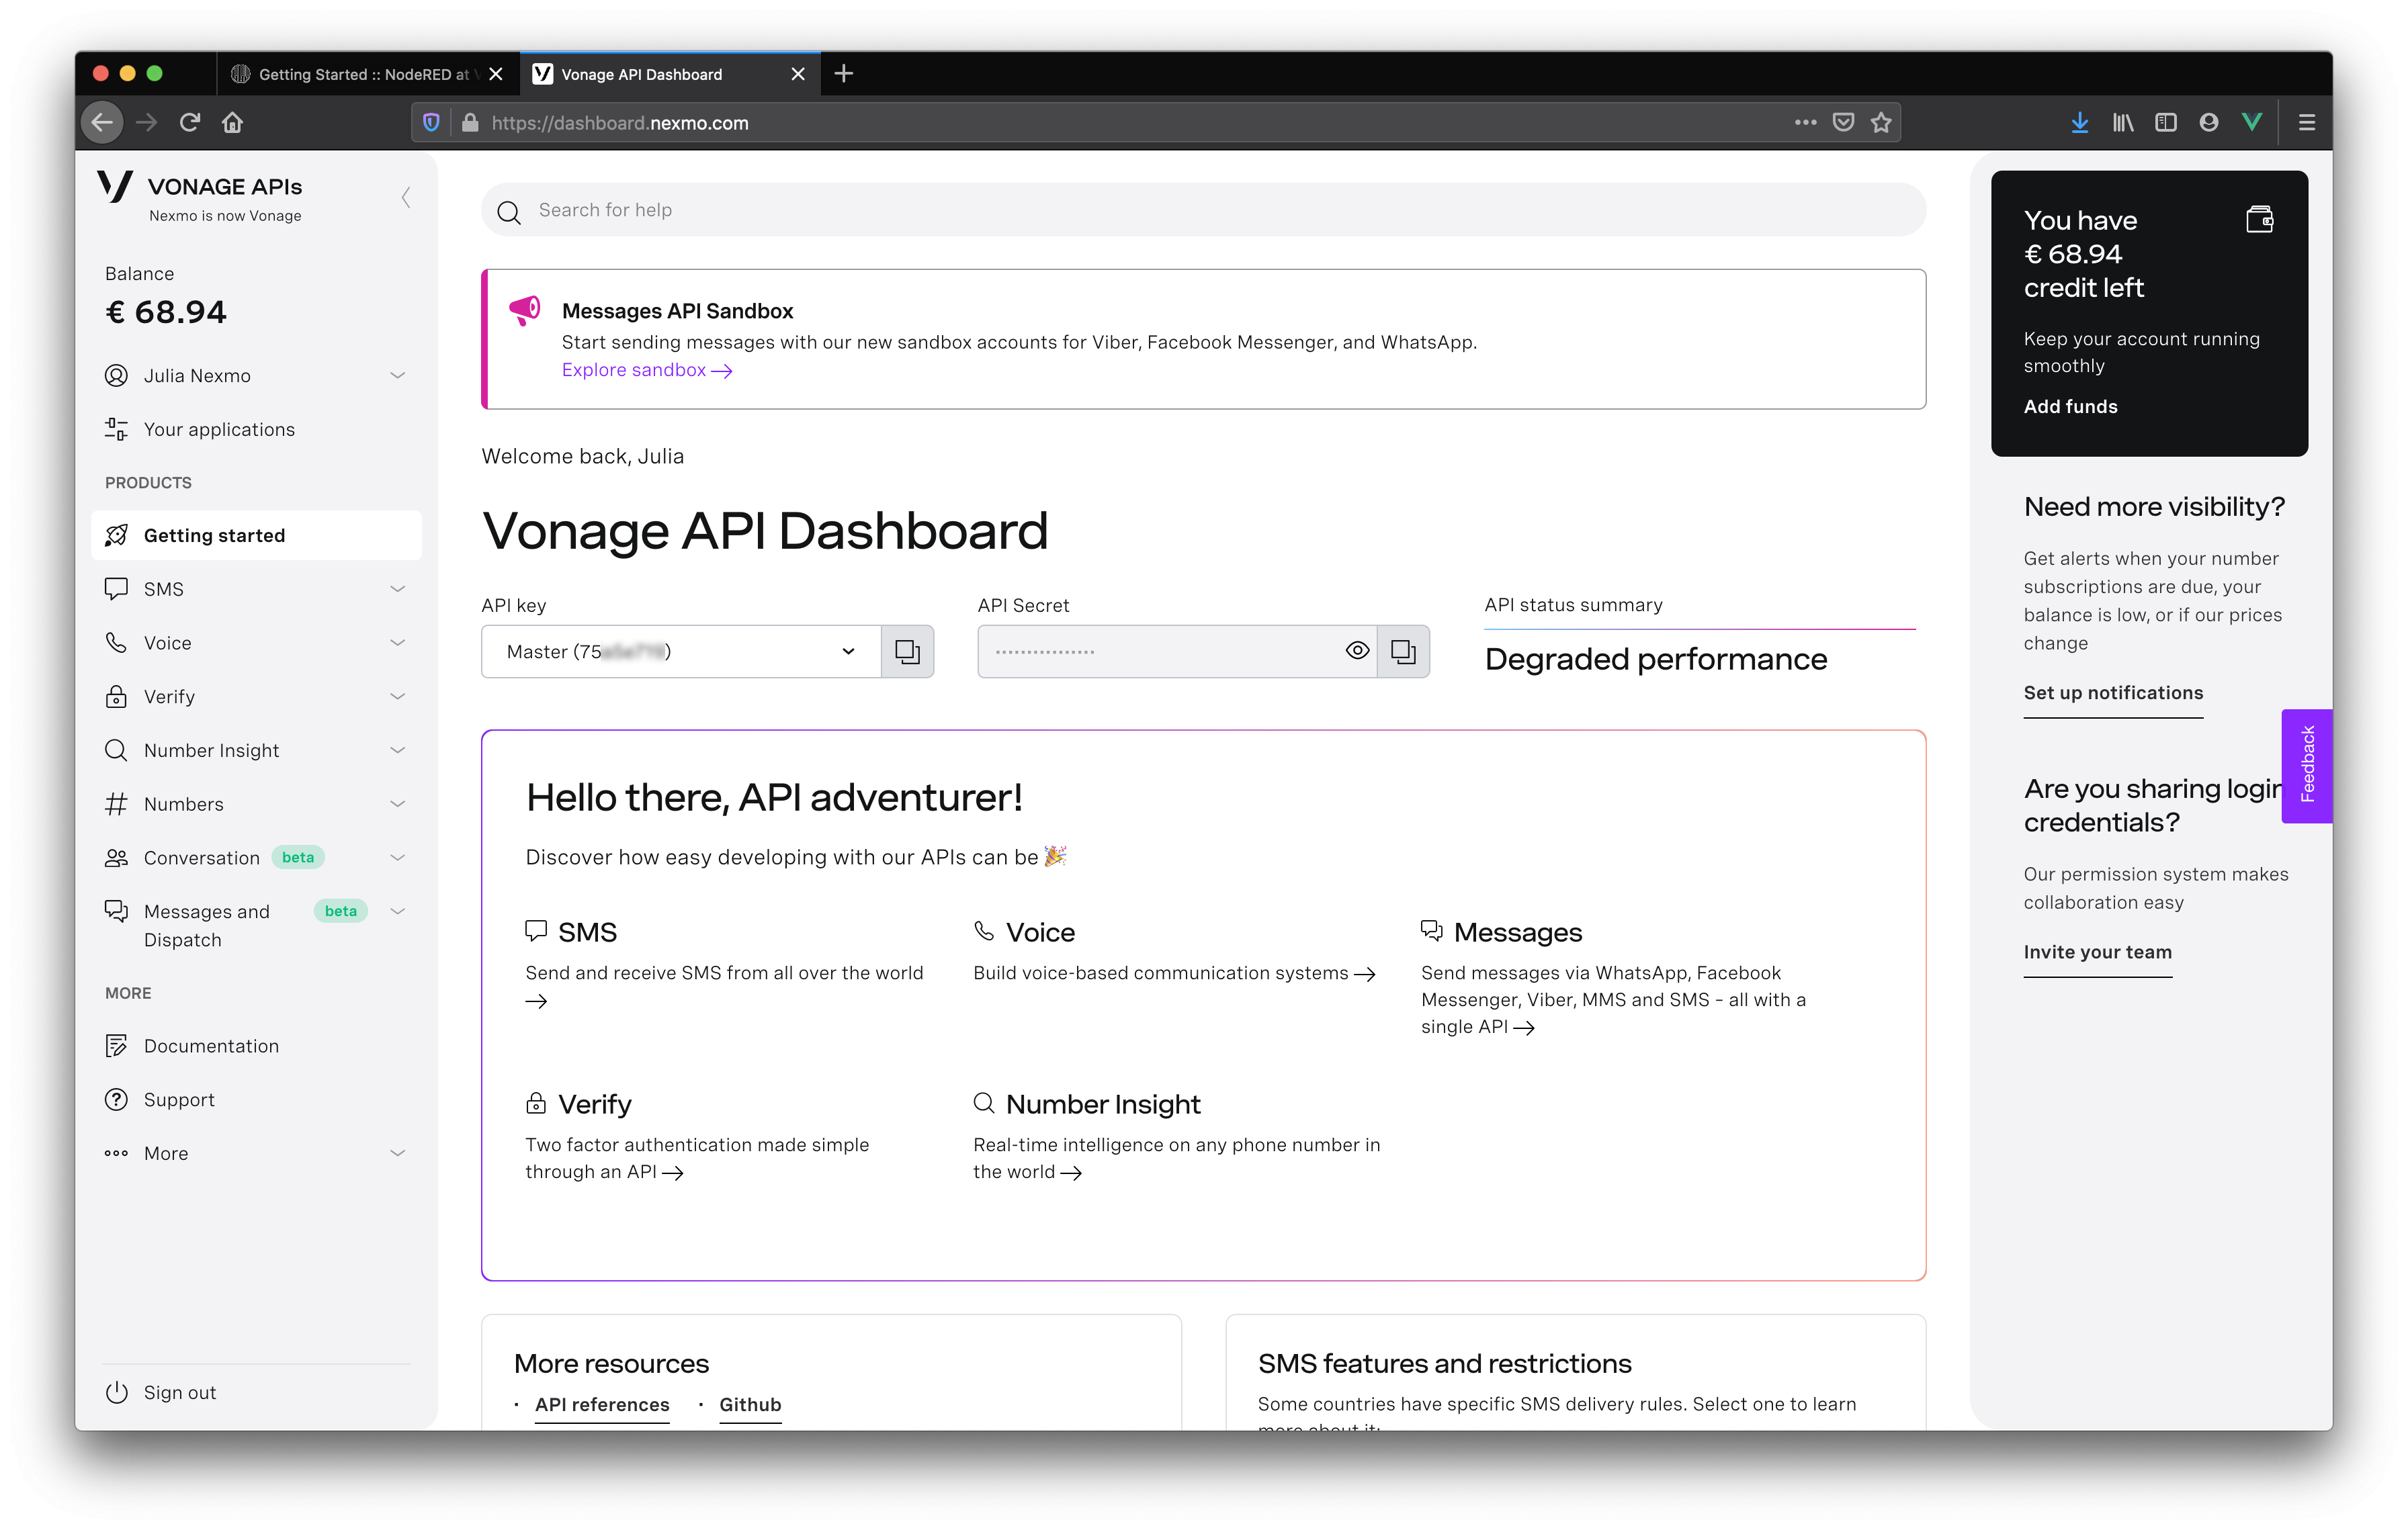Collapse the sidebar with the chevron
2408x1530 pixels.
pos(406,198)
